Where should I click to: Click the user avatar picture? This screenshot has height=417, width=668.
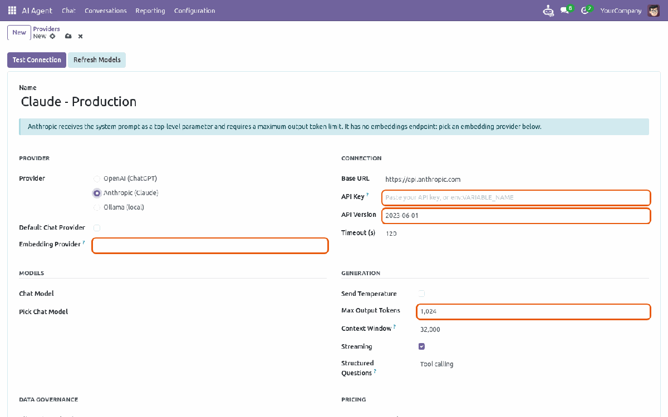pos(654,11)
